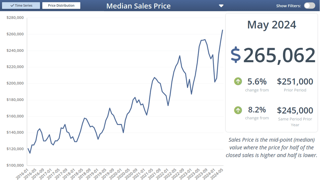Click the Sales Price definition text
The width and height of the screenshot is (320, 181).
(271, 147)
